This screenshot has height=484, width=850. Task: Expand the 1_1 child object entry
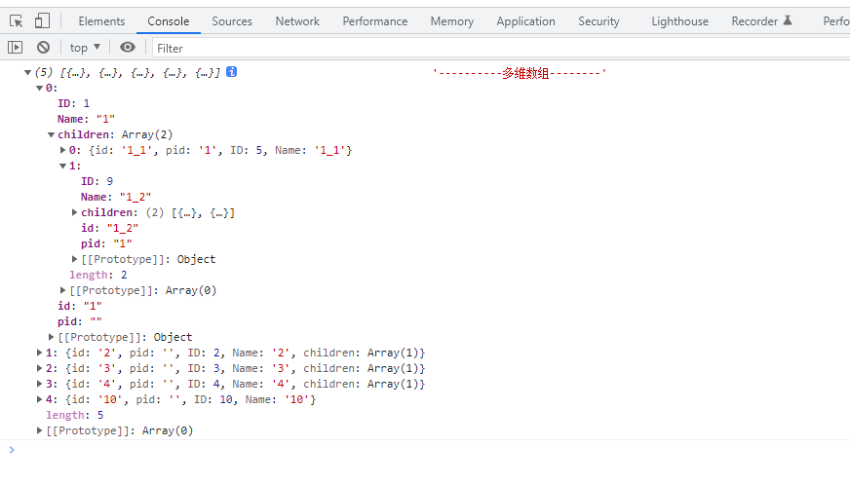coord(63,150)
